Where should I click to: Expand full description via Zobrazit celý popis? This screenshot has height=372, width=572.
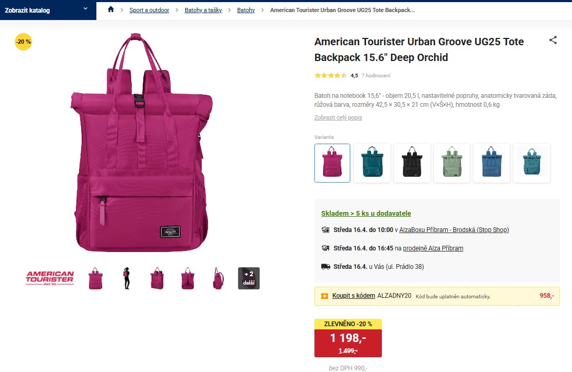(338, 117)
